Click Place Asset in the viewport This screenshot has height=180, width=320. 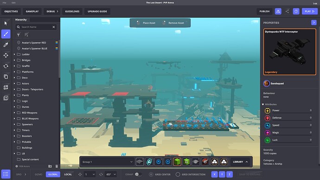[146, 23]
